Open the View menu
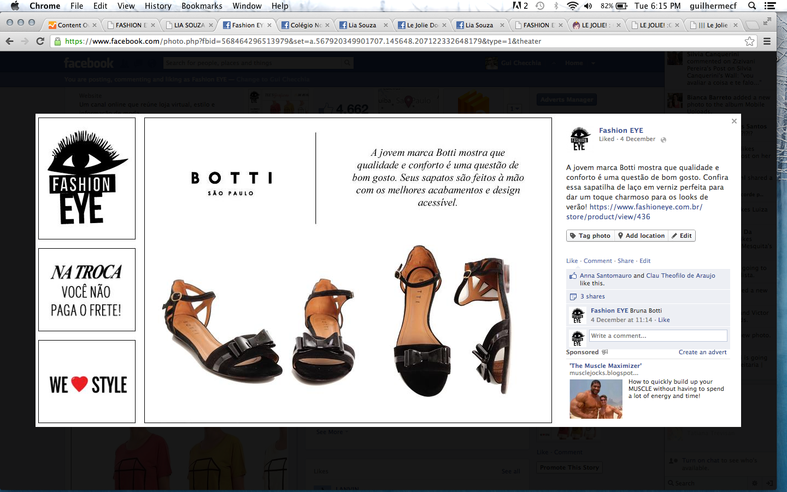 tap(126, 6)
